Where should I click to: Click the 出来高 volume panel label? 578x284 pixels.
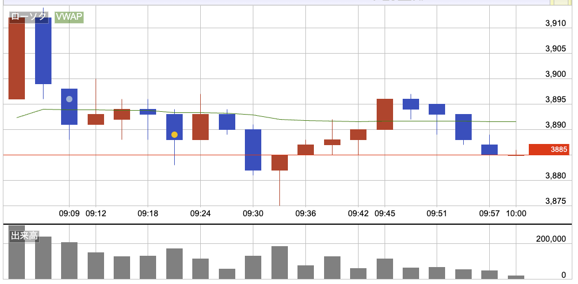click(x=24, y=235)
